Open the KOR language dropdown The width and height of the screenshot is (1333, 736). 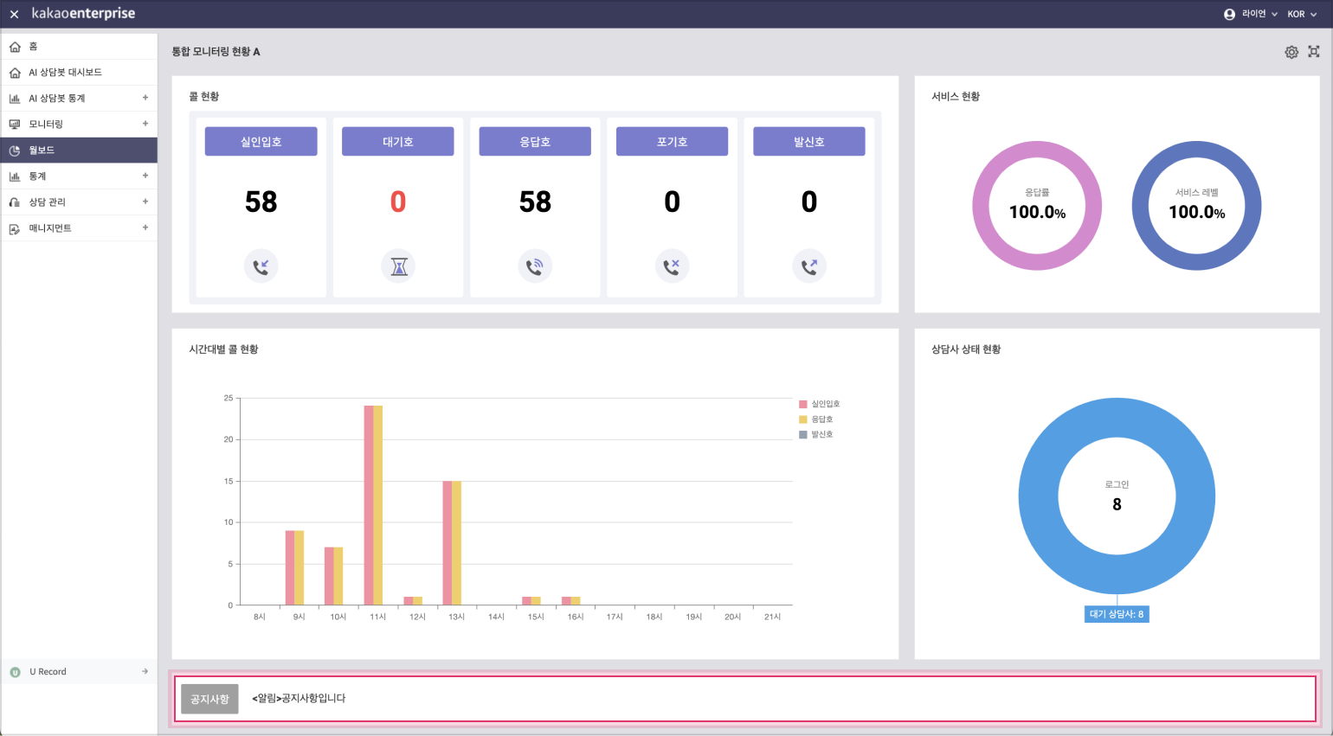(1301, 14)
